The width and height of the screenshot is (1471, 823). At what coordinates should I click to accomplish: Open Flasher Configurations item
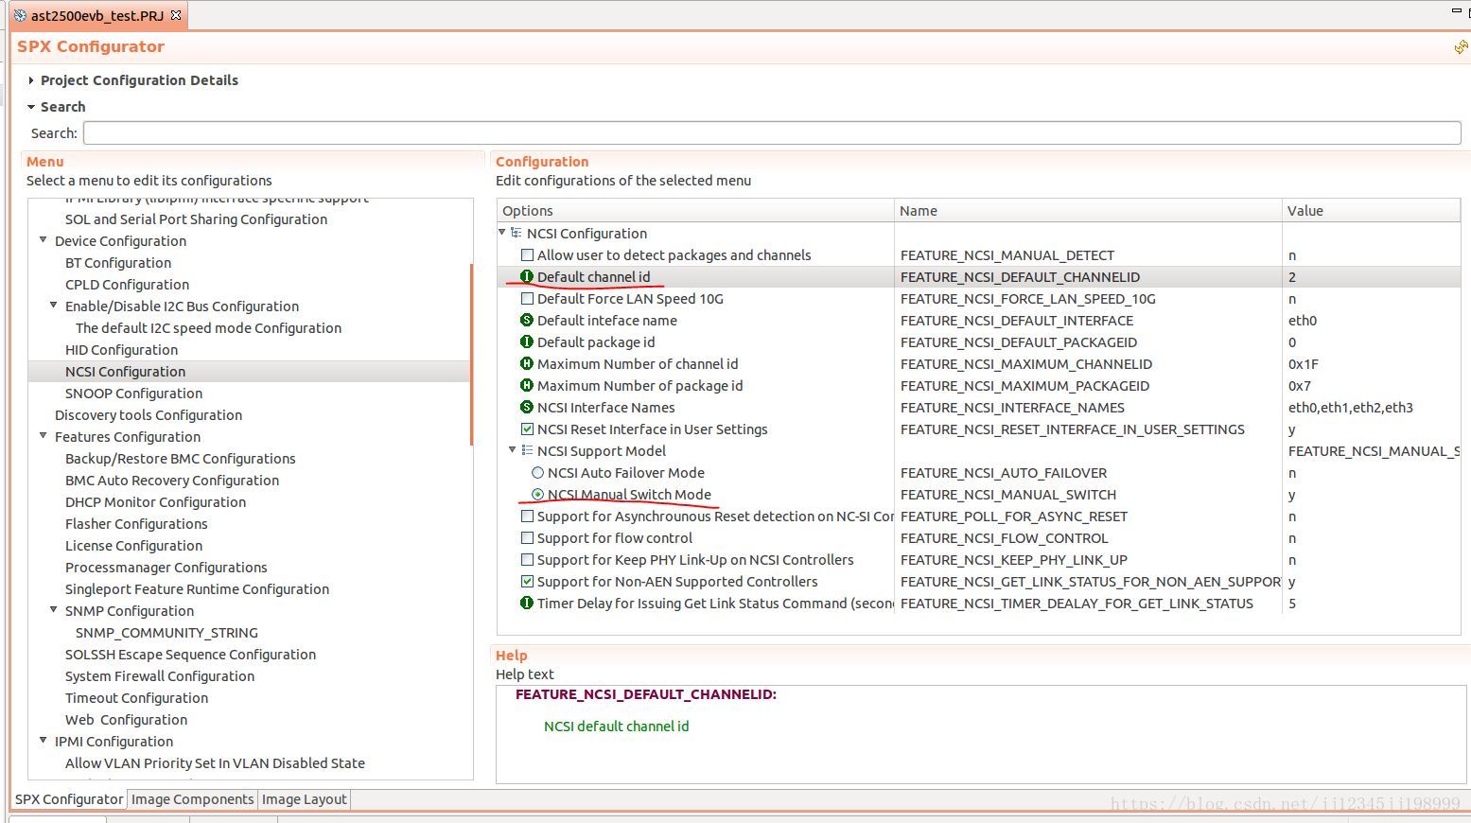tap(136, 524)
